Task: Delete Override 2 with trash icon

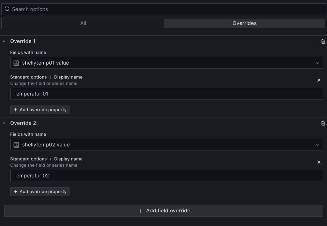Action: (323, 123)
